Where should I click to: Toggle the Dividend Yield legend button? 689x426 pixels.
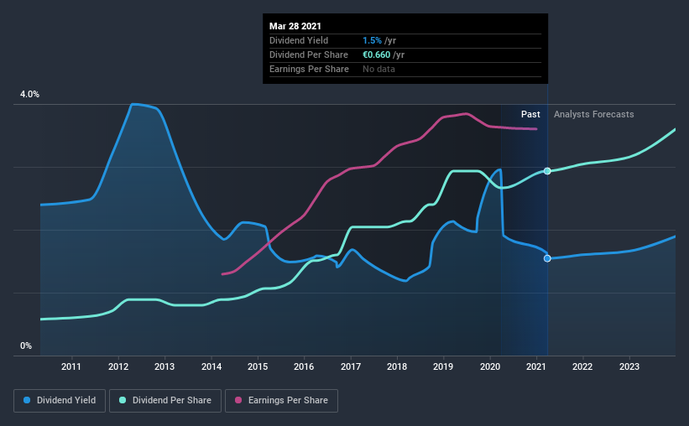[x=60, y=401]
